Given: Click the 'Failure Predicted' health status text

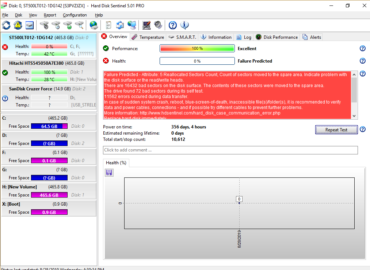Looking at the screenshot, I should [255, 61].
